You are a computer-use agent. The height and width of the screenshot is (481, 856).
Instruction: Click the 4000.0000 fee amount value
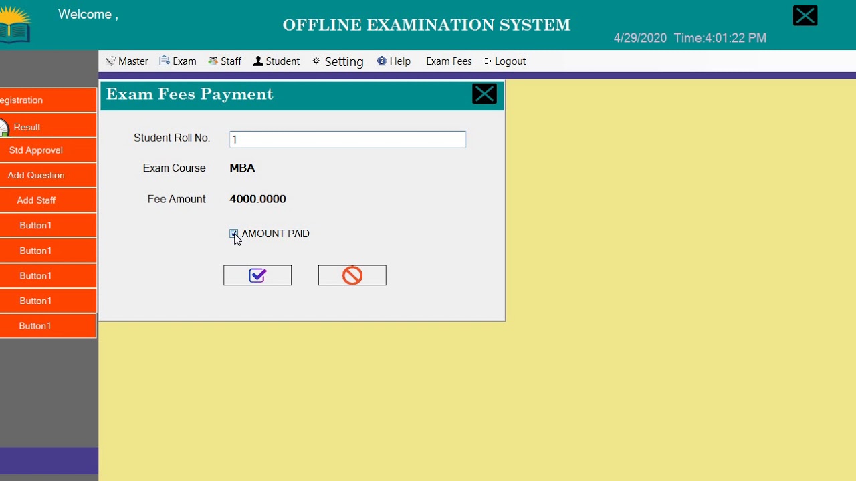tap(257, 199)
